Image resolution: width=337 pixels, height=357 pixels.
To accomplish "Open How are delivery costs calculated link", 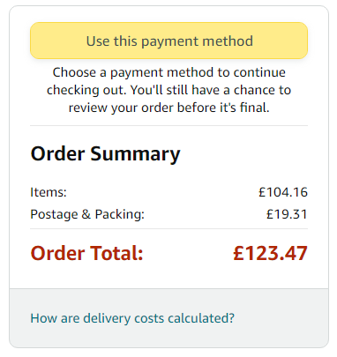I will (x=132, y=318).
